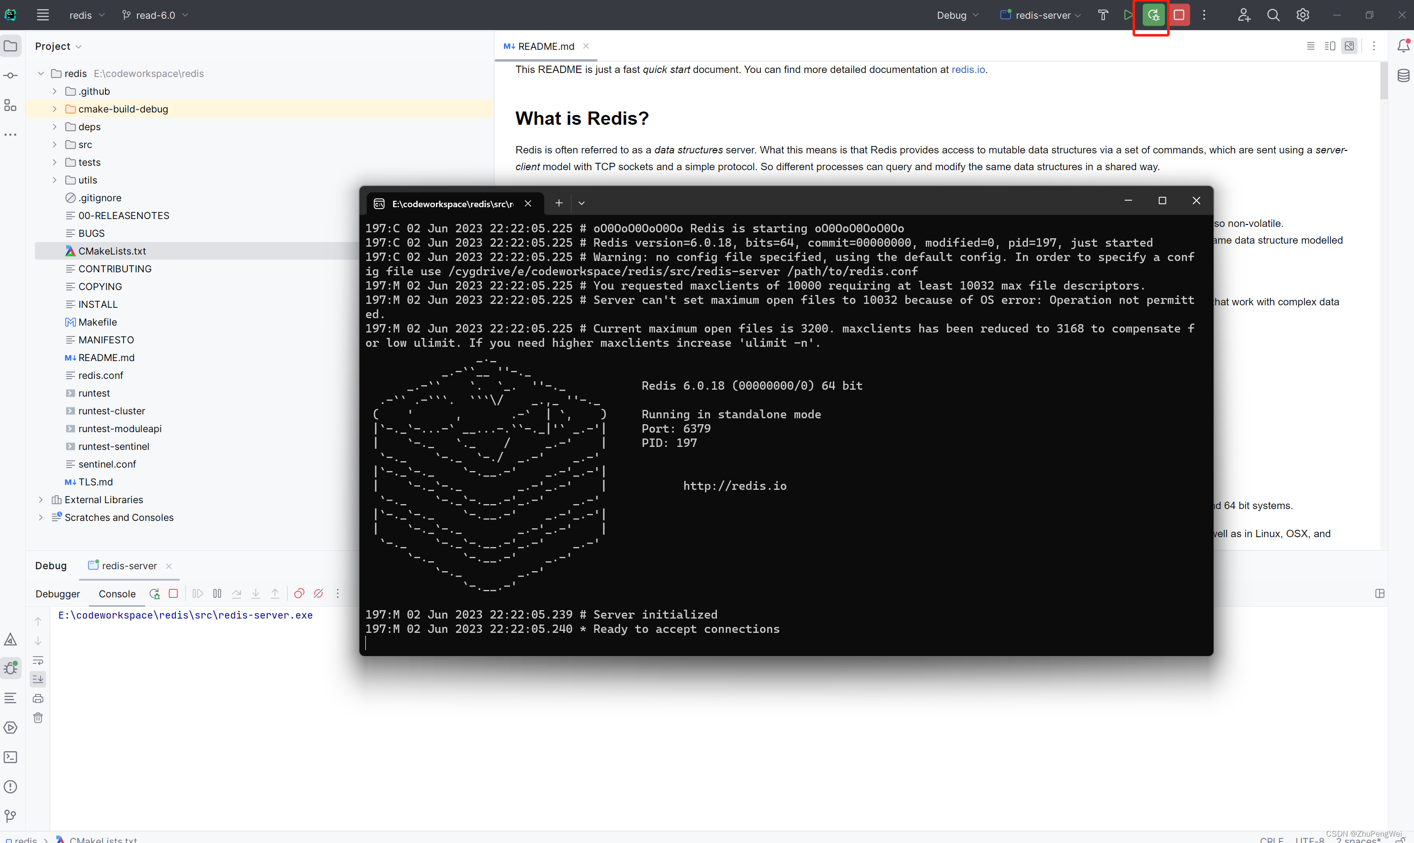
Task: Click the README editor vertical scrollbar
Action: click(1383, 81)
